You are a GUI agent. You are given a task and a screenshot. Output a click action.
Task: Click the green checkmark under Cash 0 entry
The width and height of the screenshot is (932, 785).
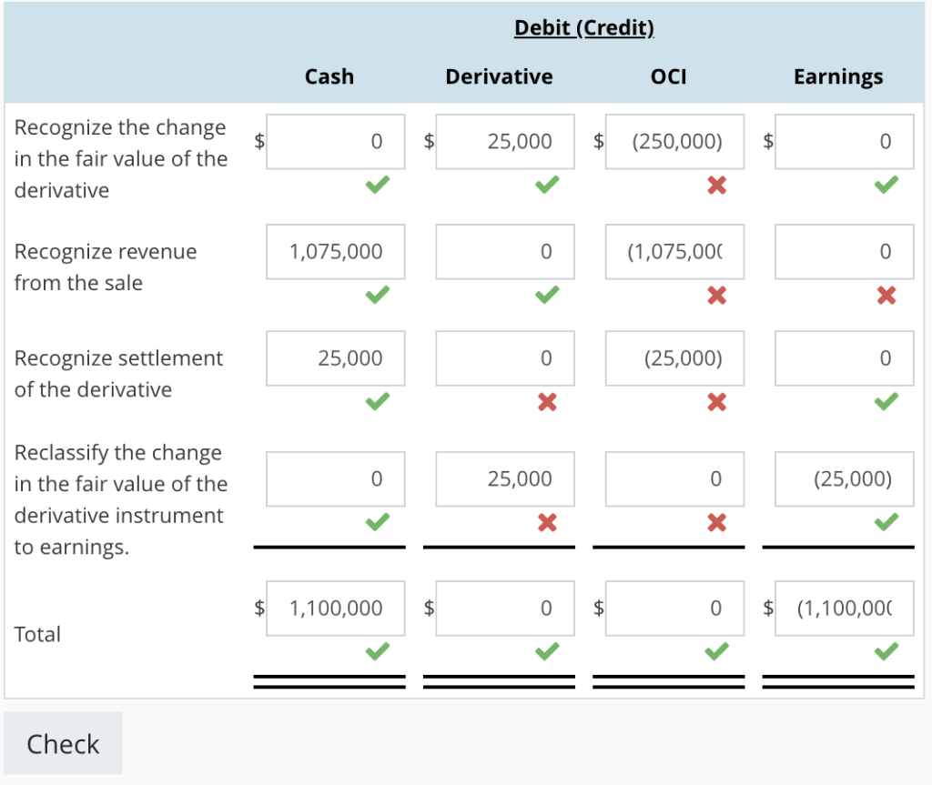[377, 186]
